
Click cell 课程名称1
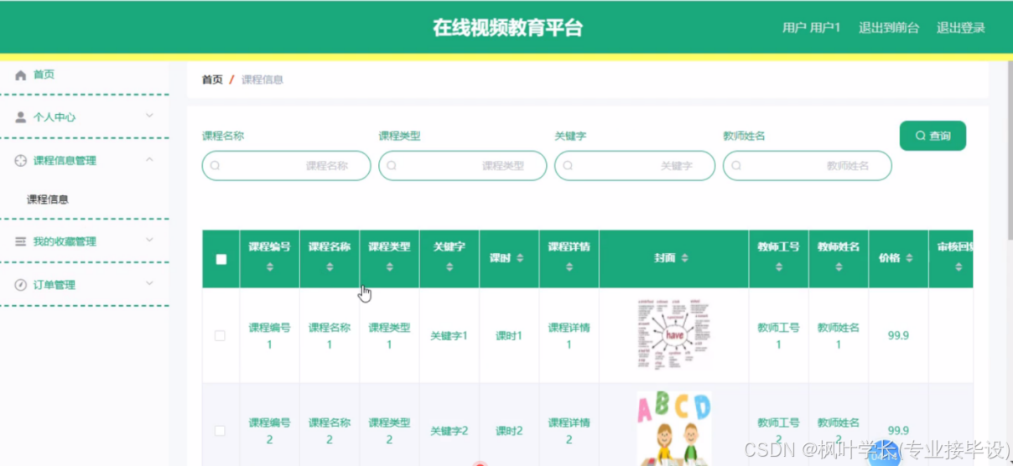pos(330,336)
